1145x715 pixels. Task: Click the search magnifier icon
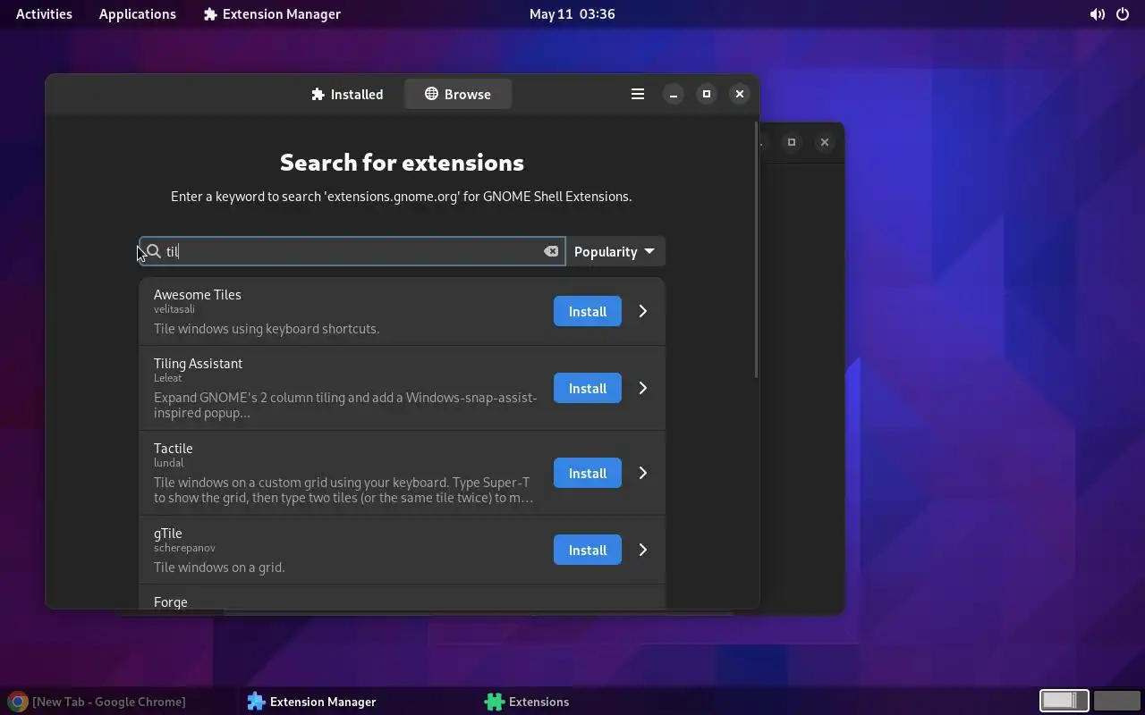pos(153,251)
